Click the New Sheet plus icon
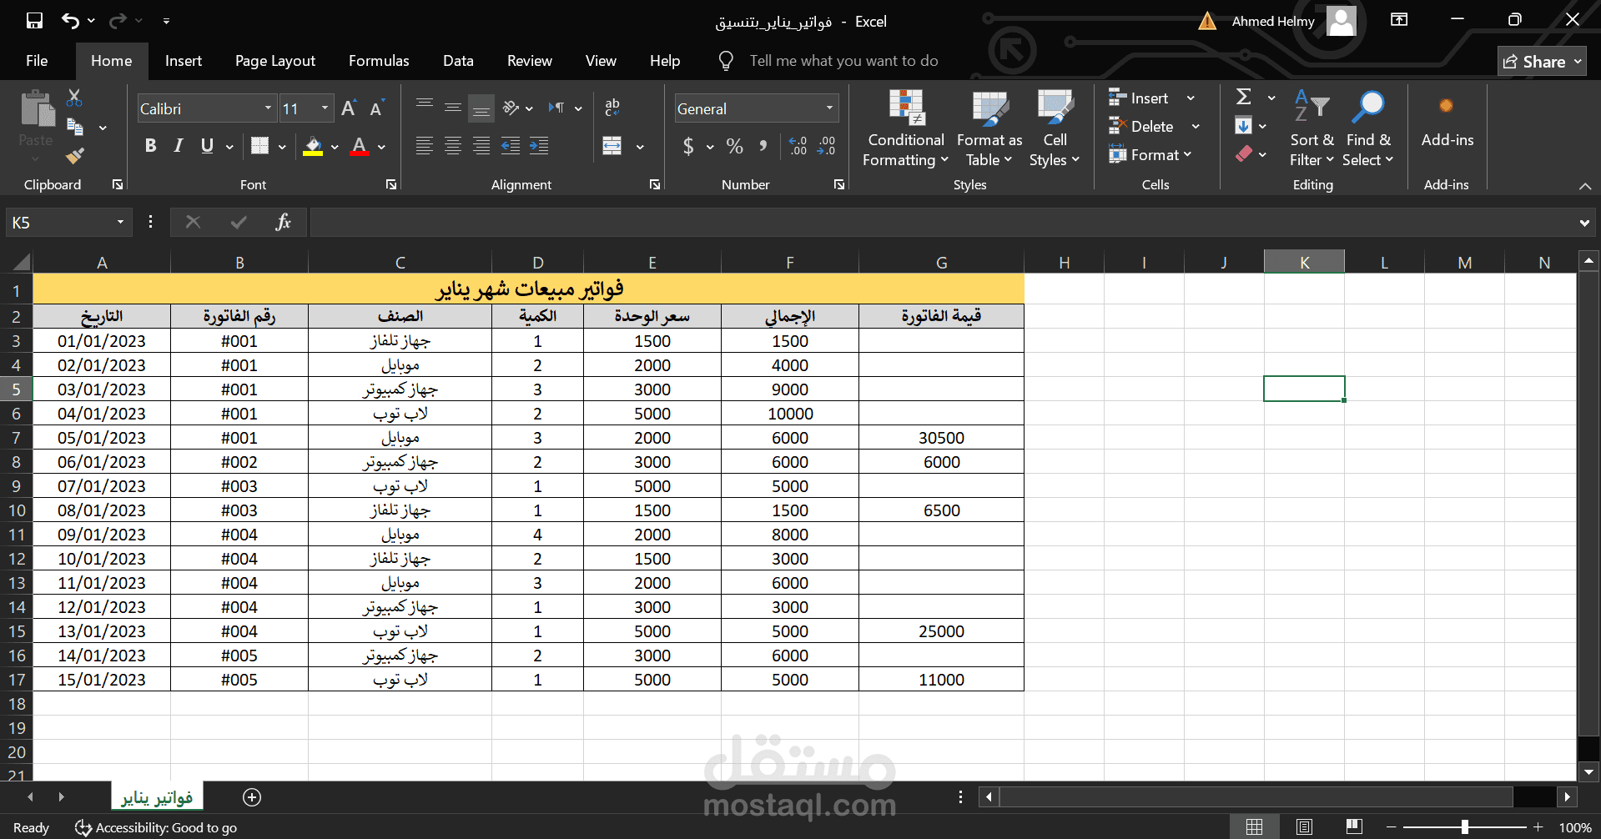The height and width of the screenshot is (839, 1601). [x=252, y=797]
